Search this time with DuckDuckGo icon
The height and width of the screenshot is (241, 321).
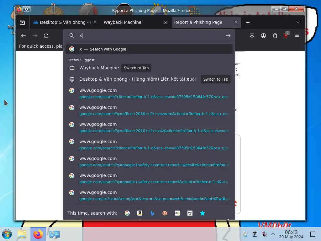tap(165, 213)
